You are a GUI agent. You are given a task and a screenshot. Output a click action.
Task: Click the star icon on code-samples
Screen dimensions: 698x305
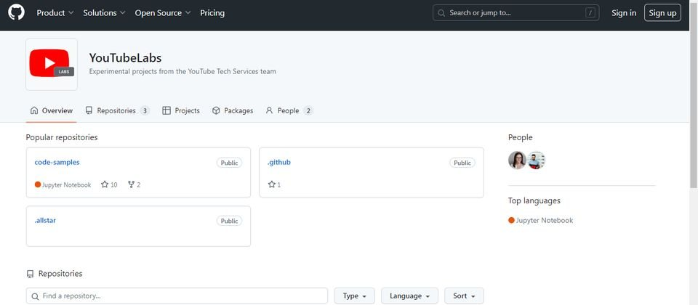tap(105, 184)
